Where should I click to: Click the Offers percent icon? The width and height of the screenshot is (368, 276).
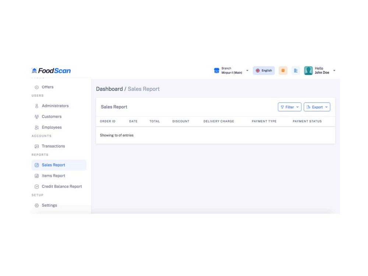pyautogui.click(x=36, y=87)
